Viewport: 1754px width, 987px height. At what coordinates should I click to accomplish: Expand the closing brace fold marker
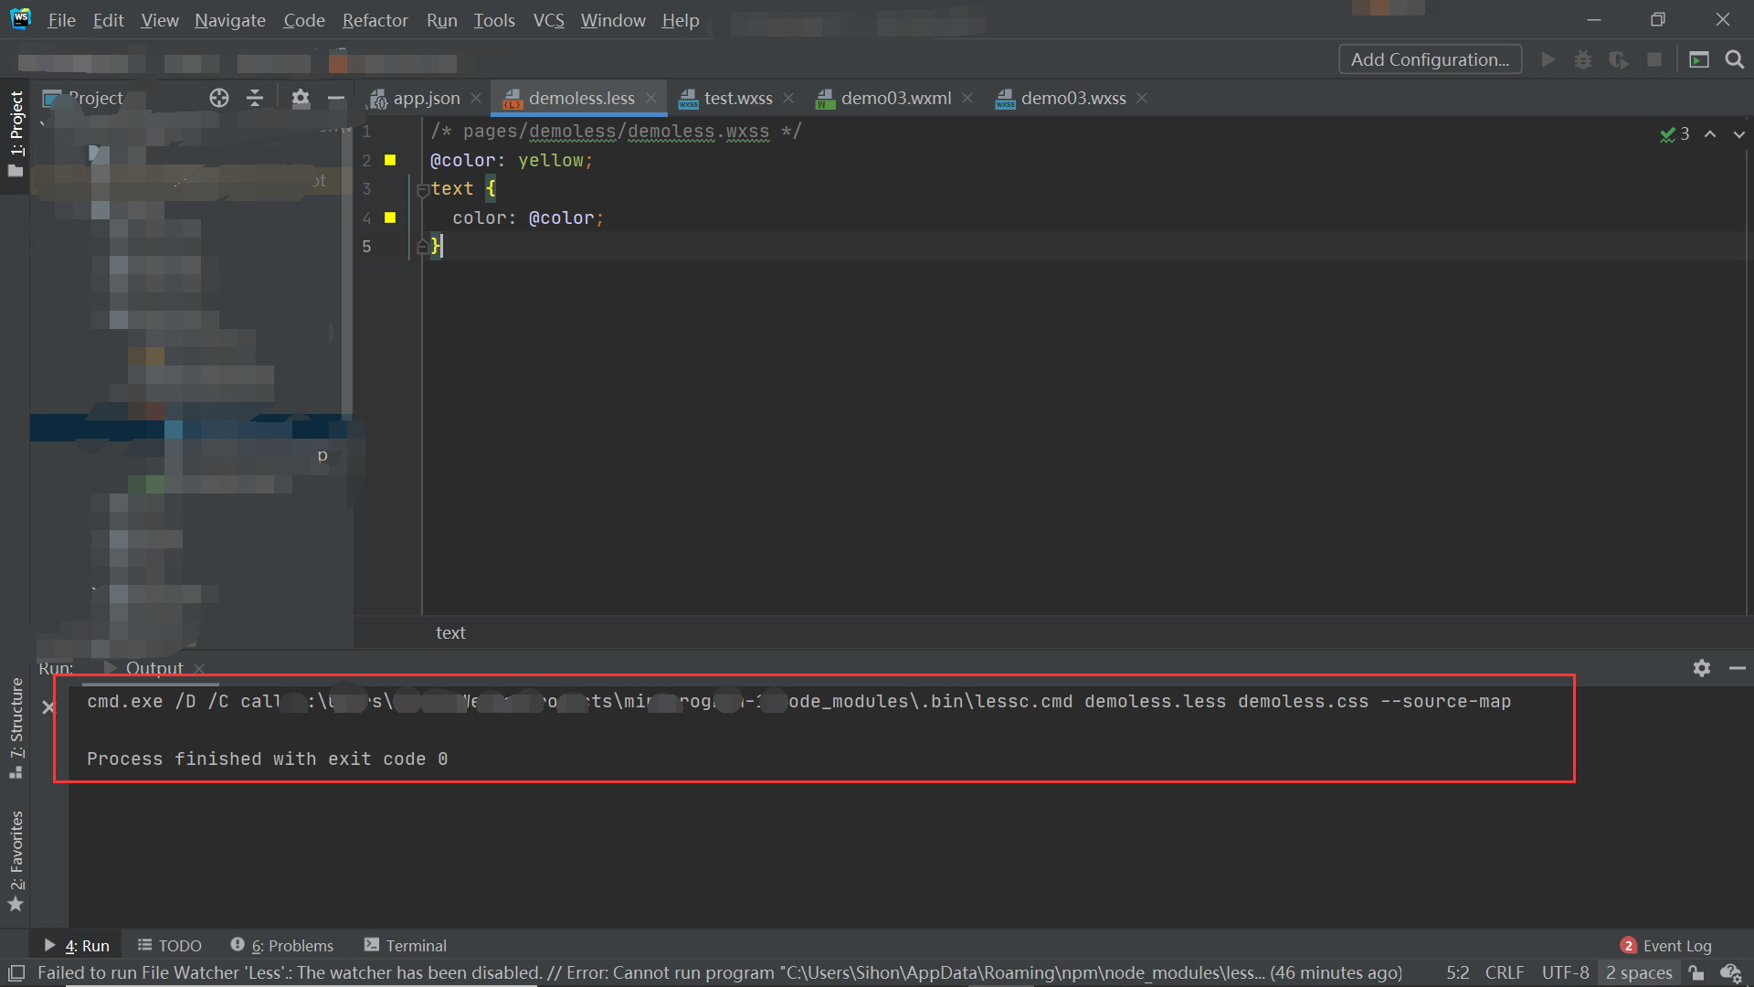422,246
